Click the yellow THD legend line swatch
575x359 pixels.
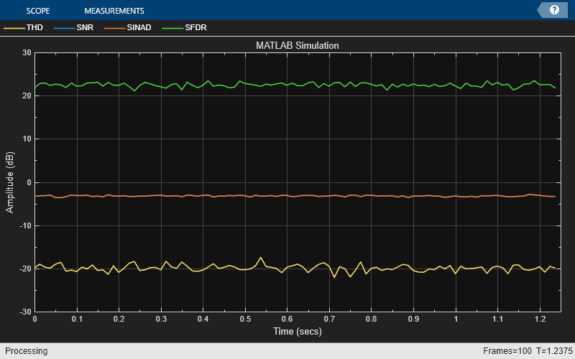click(x=14, y=28)
